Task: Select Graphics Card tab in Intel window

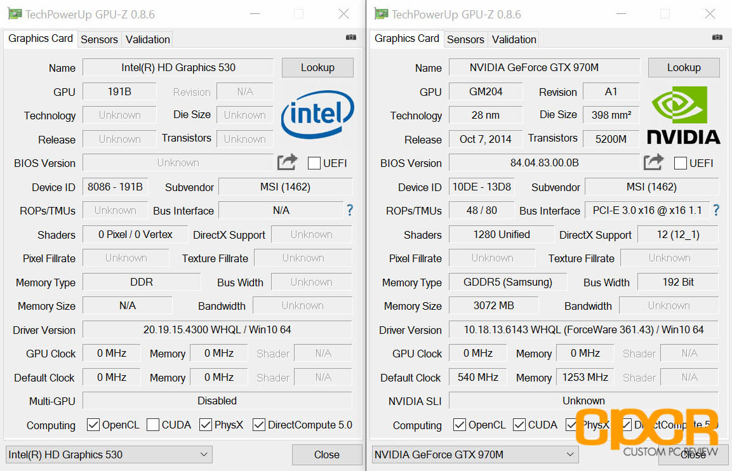Action: point(41,39)
